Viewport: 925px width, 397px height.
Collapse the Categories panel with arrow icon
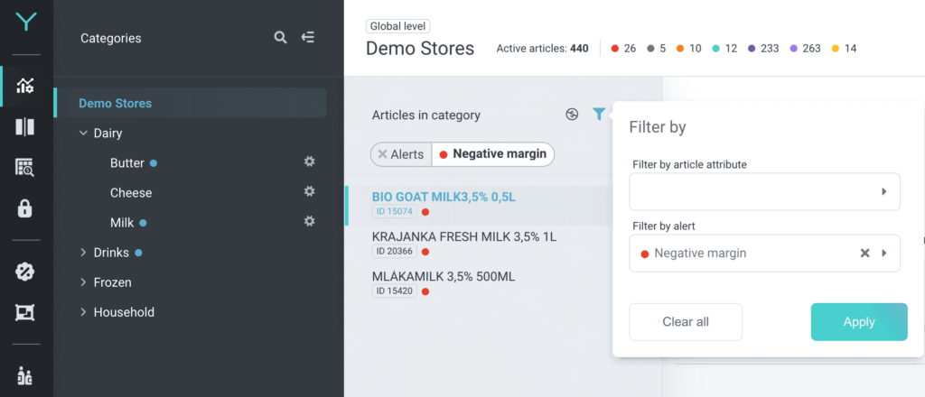307,38
